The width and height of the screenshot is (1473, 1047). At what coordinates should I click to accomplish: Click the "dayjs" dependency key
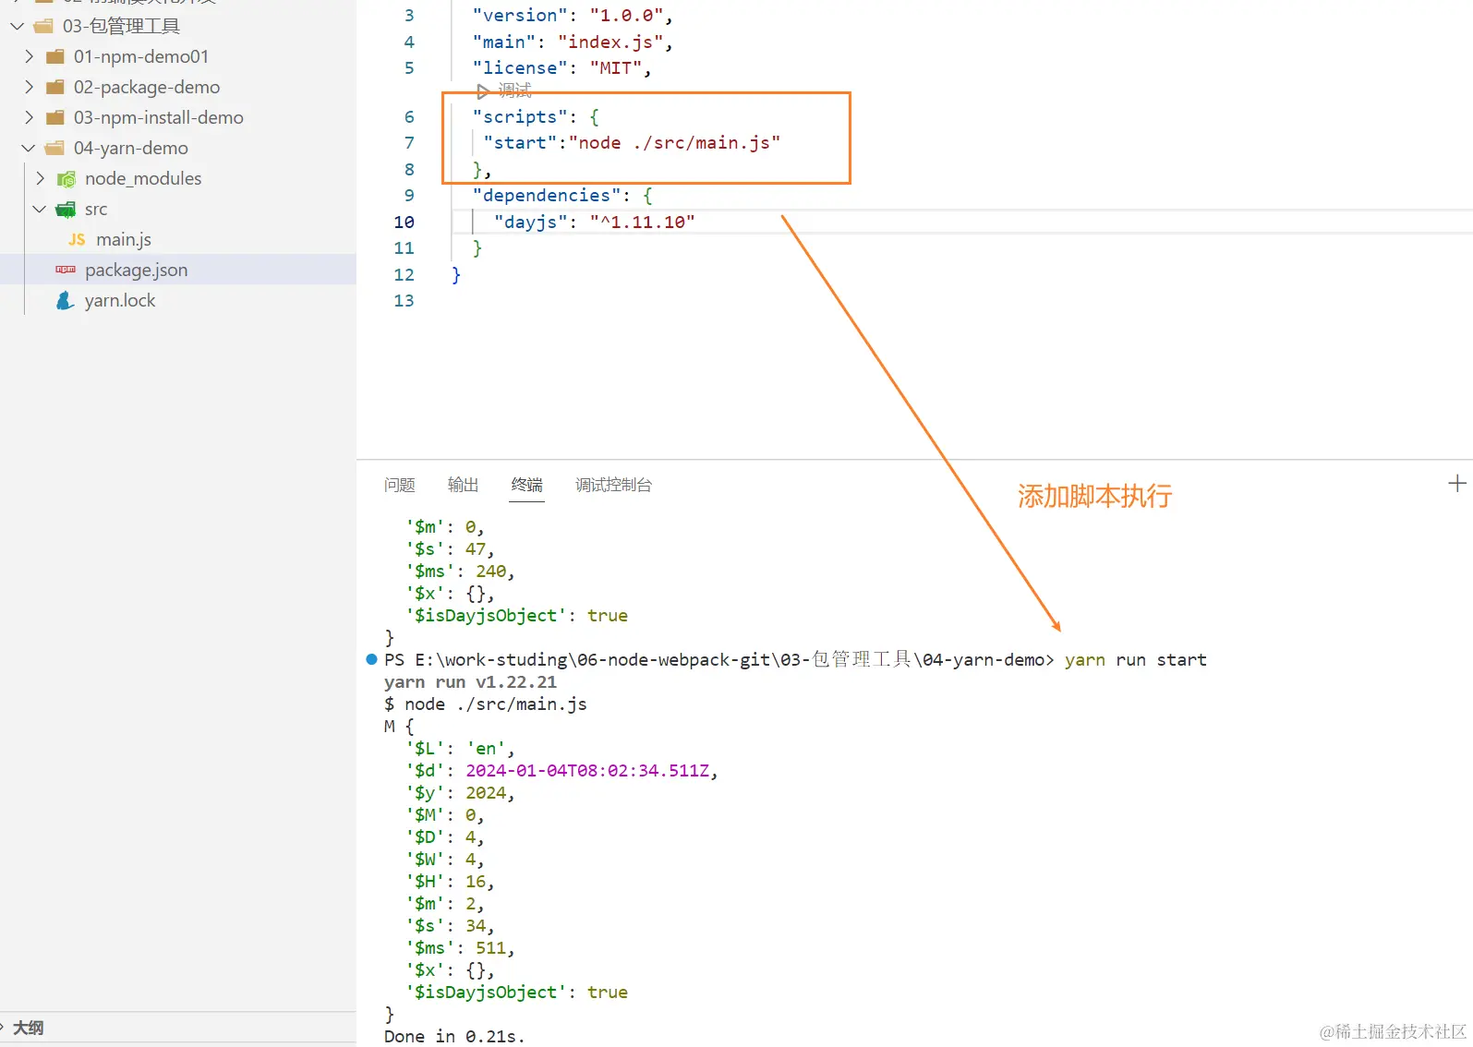[x=530, y=222]
